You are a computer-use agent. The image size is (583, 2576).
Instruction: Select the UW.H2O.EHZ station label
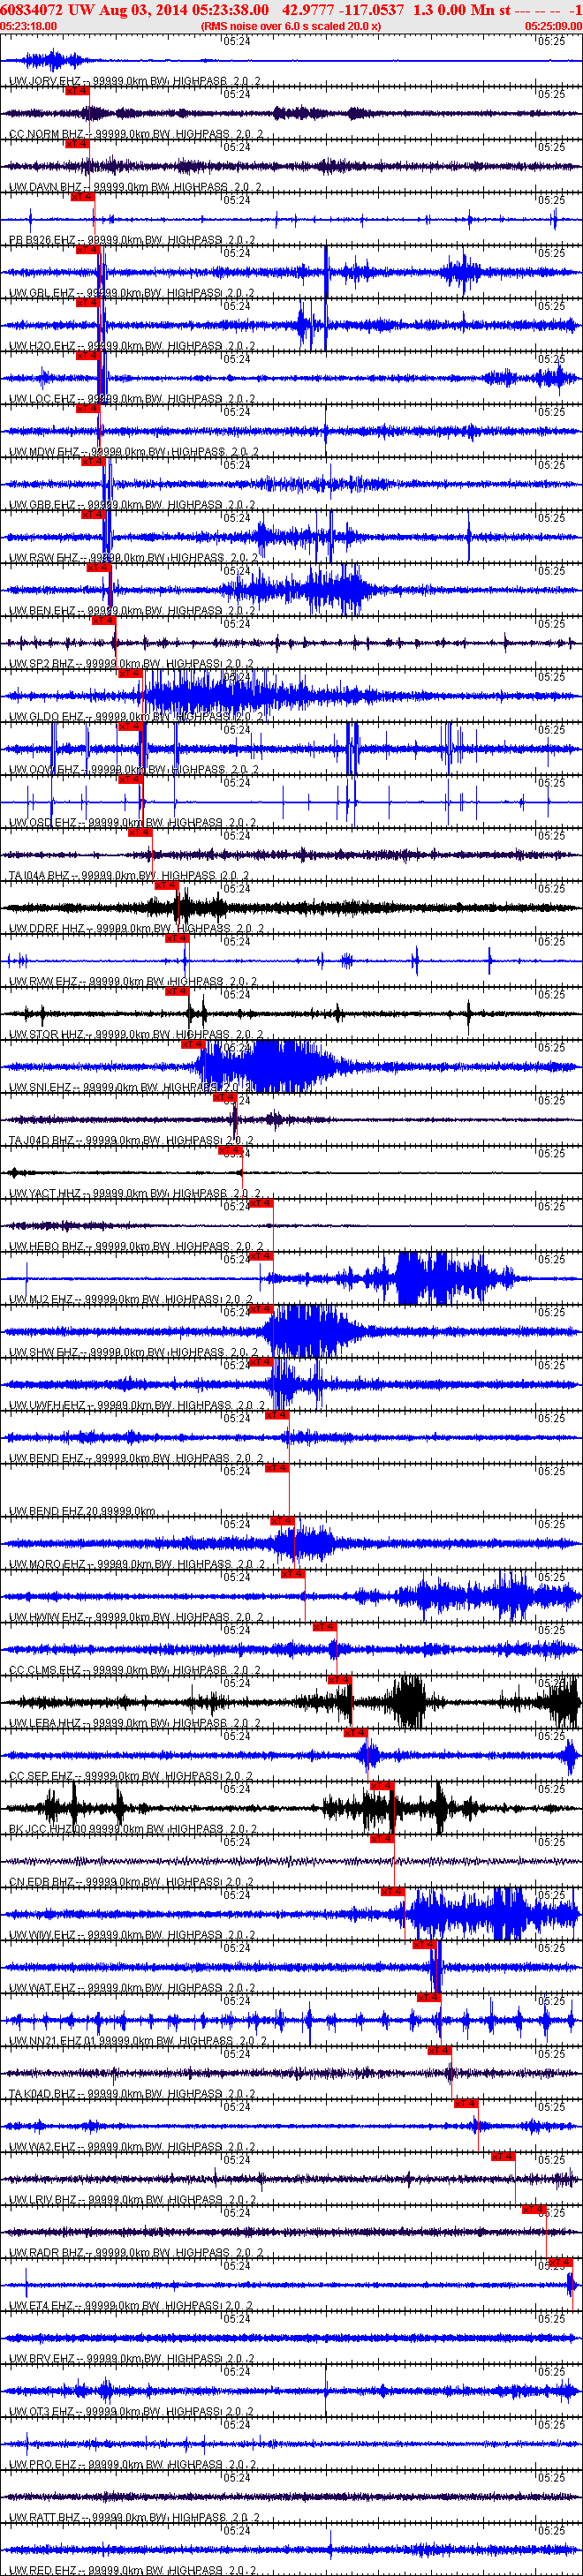42,346
